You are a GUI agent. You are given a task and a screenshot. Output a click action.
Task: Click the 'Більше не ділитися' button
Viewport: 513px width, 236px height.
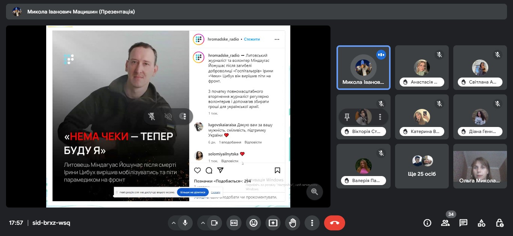[x=193, y=192]
